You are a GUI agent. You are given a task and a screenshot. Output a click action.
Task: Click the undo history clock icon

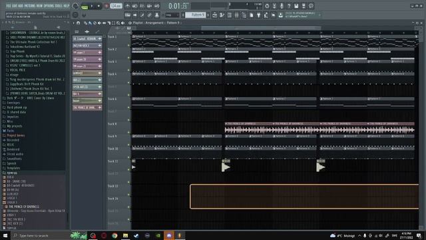point(267,6)
